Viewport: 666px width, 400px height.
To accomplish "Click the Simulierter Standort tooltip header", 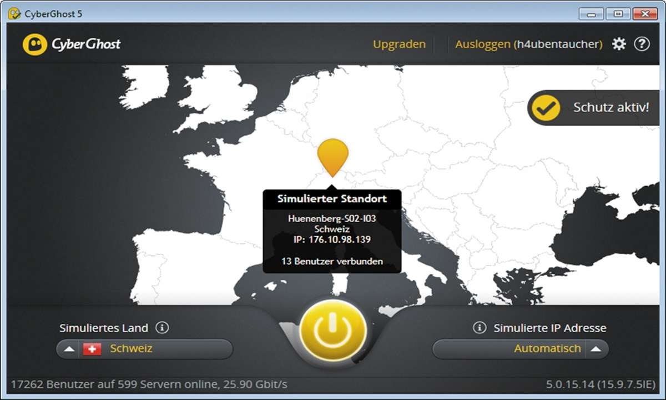I will pyautogui.click(x=332, y=198).
